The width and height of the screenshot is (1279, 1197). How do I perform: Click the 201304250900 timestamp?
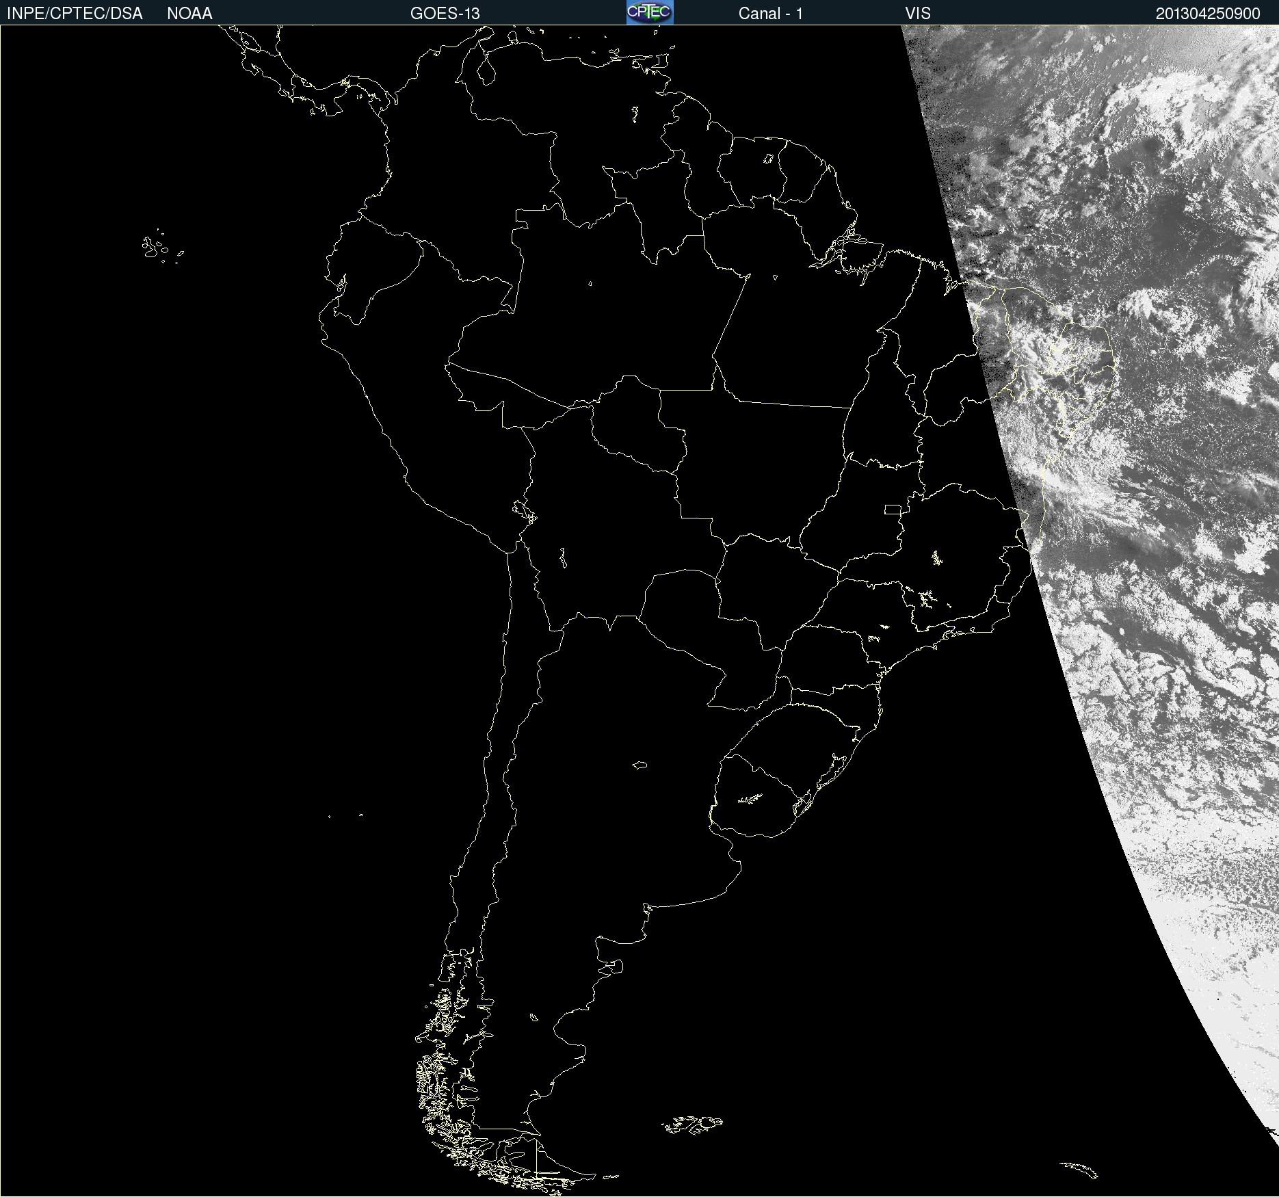pos(1208,14)
